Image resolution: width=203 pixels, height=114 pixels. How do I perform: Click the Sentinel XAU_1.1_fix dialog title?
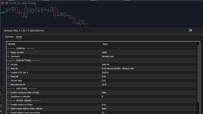(x=24, y=30)
